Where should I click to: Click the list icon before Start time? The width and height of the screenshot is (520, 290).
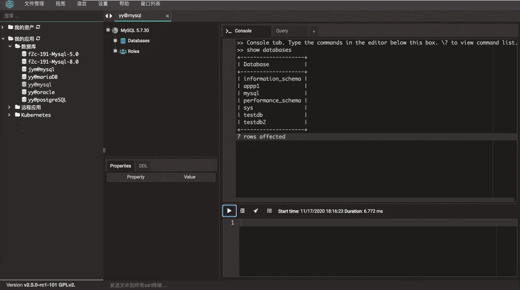coord(269,211)
